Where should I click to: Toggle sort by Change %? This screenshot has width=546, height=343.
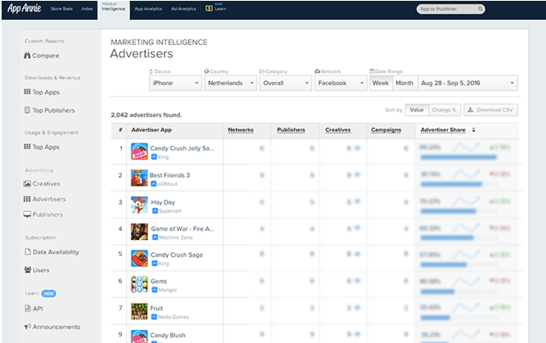point(444,110)
